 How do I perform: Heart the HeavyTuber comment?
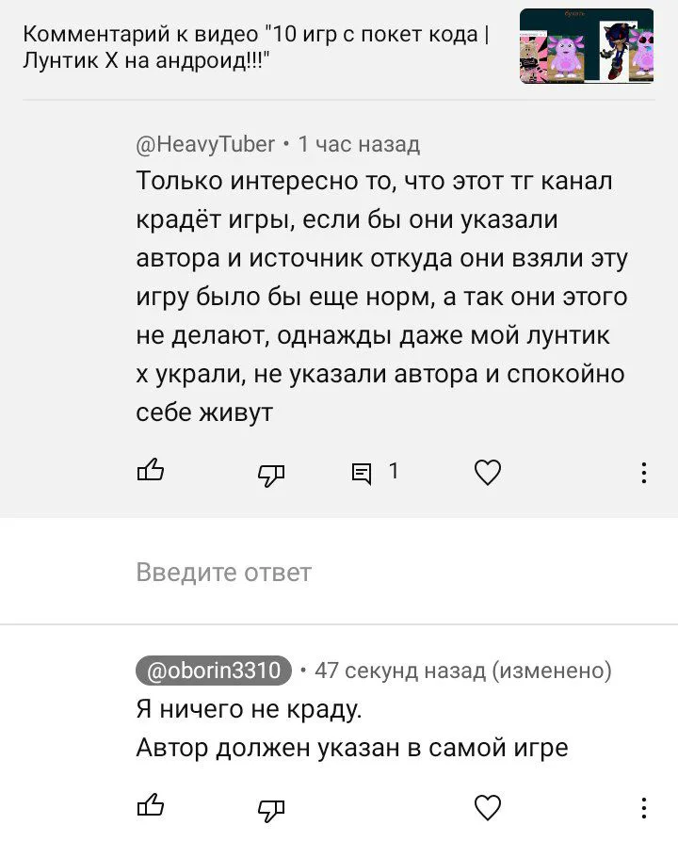pos(487,473)
